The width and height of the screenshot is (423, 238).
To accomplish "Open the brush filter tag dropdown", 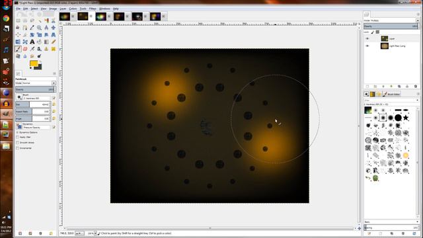I will 417,100.
